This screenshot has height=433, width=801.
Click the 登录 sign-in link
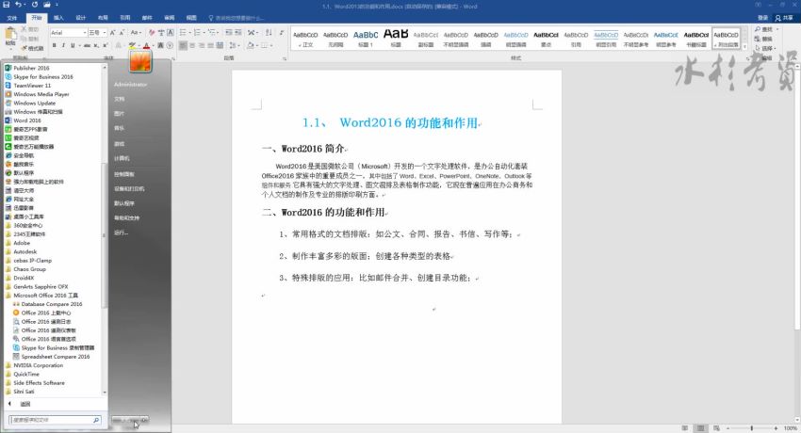762,18
